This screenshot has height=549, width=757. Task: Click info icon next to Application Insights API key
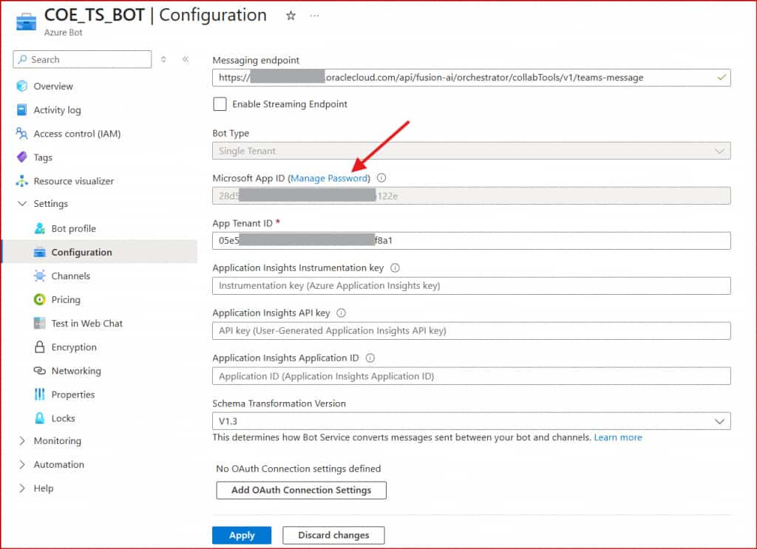tap(341, 313)
